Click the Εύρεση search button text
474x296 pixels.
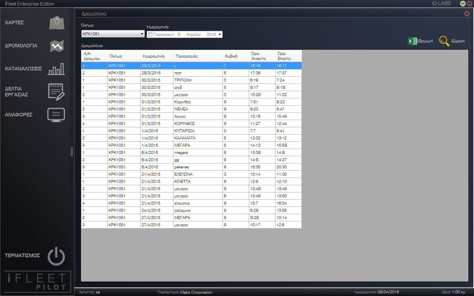[458, 41]
